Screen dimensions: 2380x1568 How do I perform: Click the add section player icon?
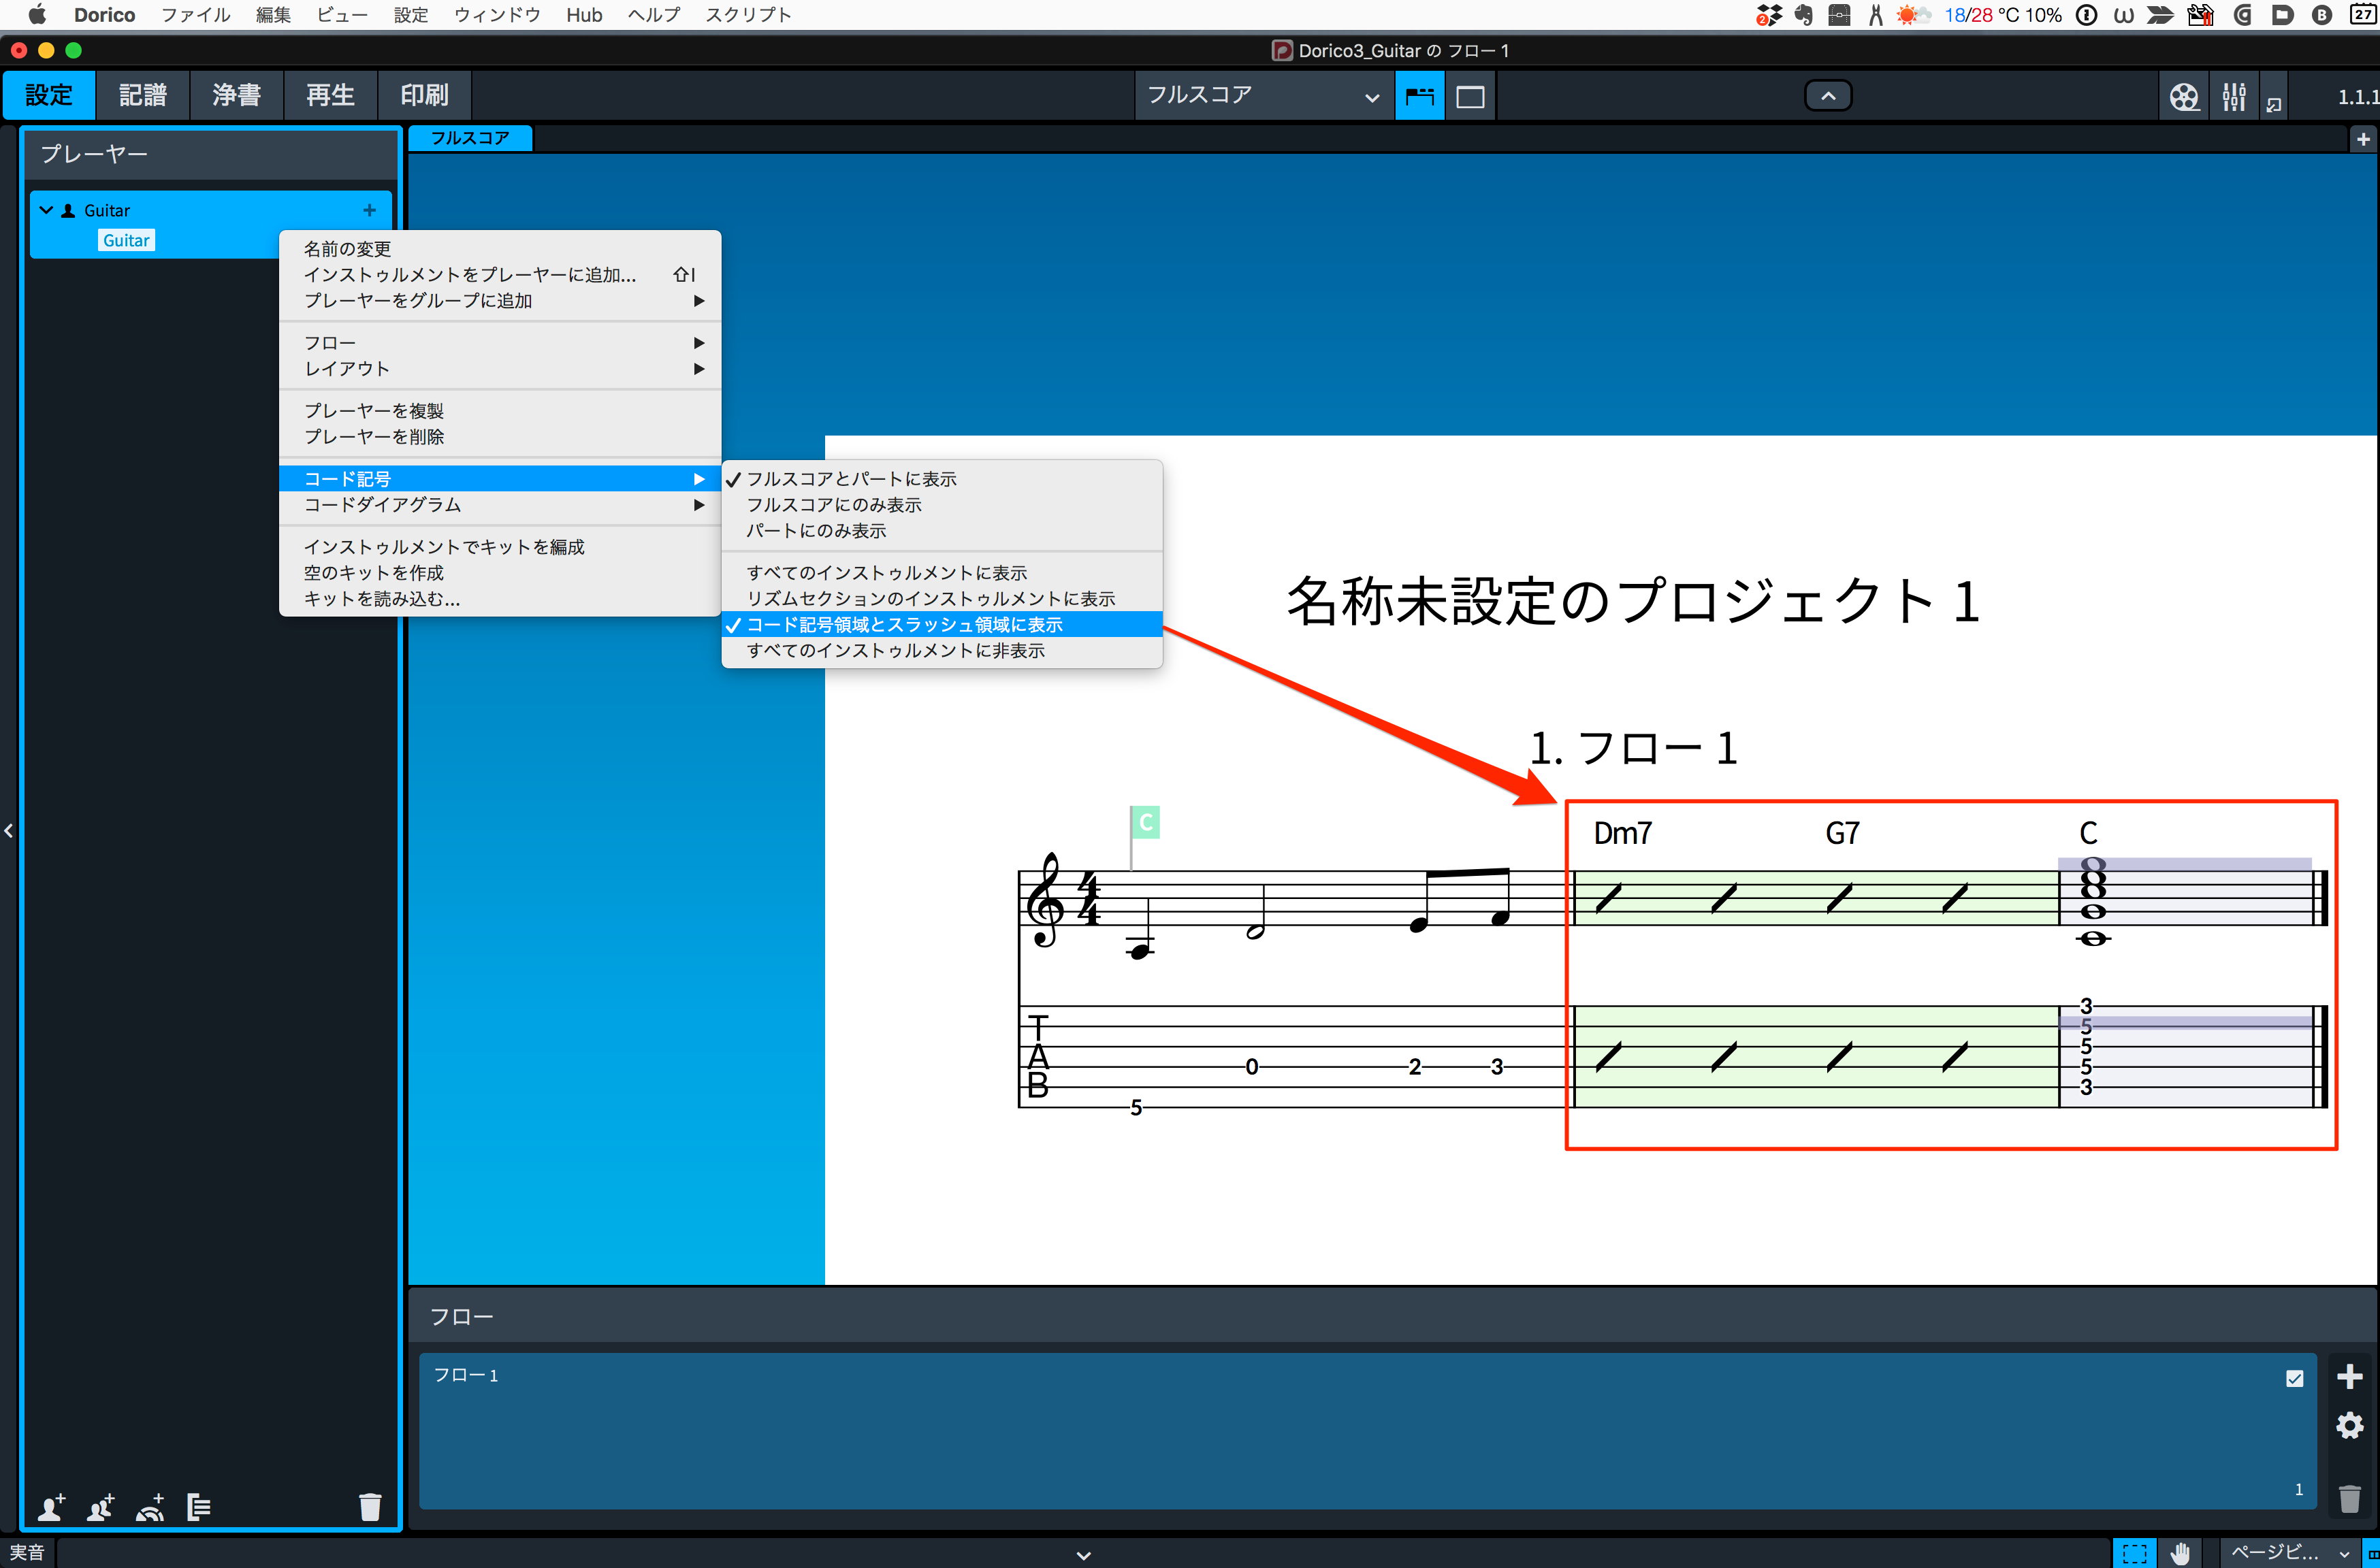tap(100, 1506)
